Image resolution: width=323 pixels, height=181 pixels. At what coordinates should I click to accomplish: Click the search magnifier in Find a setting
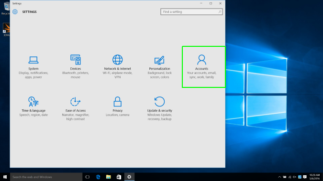(x=220, y=12)
